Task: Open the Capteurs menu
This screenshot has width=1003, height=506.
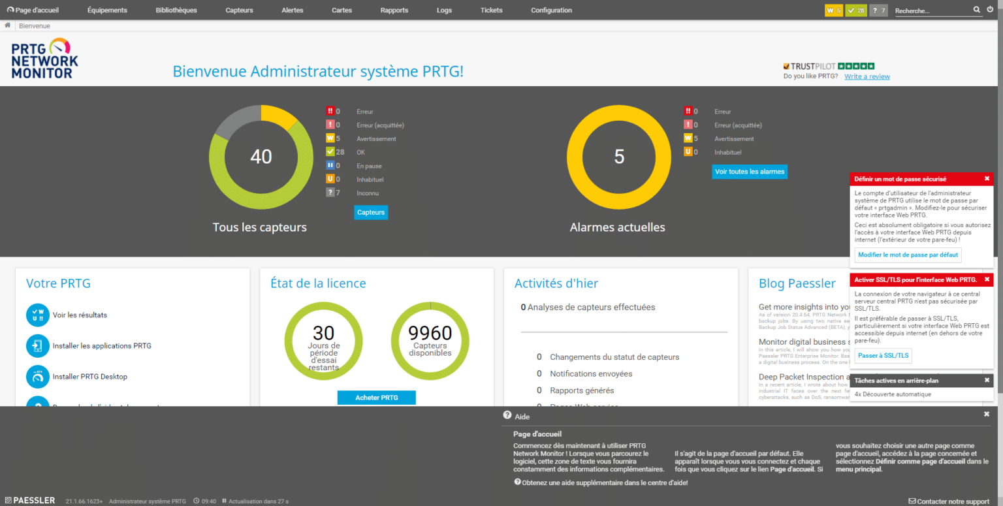Action: tap(239, 10)
